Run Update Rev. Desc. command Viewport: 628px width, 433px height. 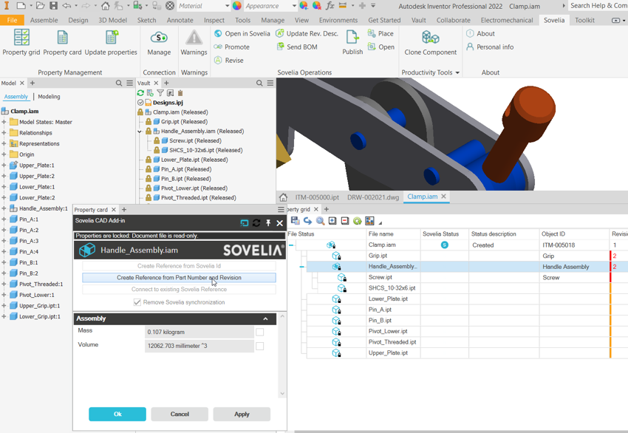pos(307,34)
